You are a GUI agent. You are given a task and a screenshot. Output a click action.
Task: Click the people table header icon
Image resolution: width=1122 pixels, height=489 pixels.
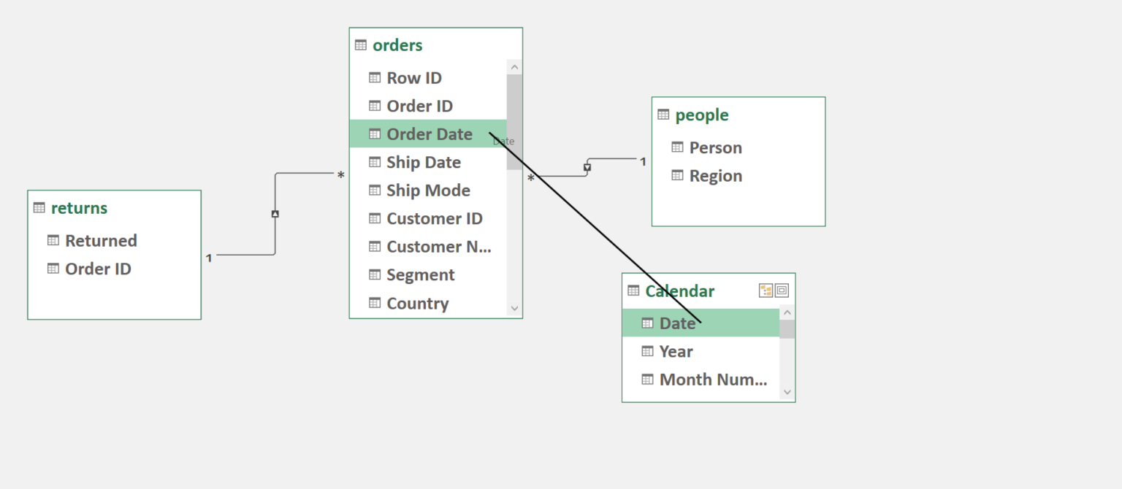(x=663, y=115)
